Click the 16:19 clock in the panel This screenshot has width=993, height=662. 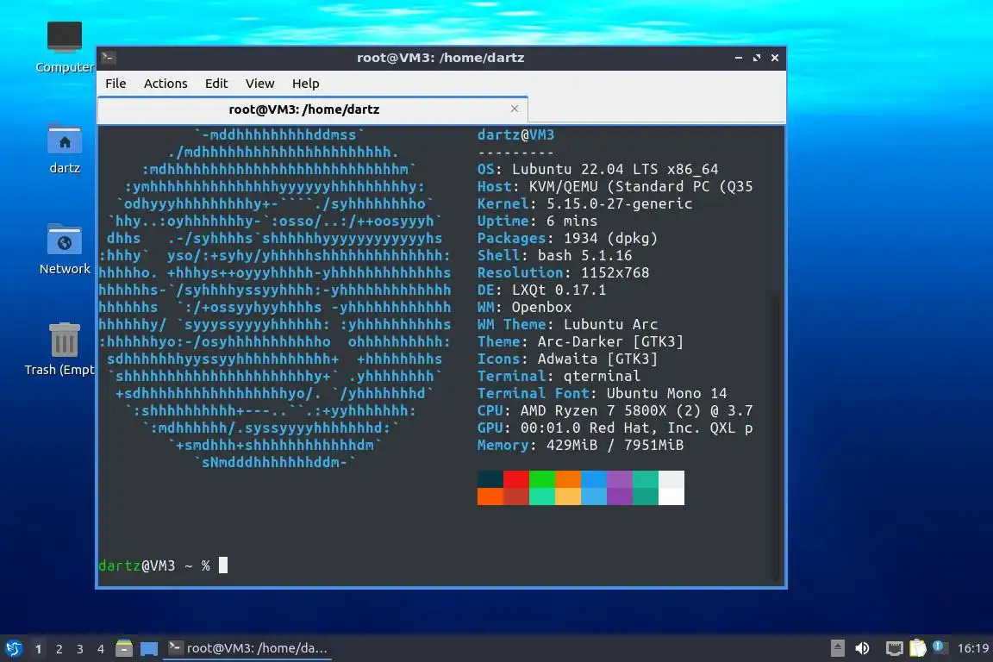(972, 648)
